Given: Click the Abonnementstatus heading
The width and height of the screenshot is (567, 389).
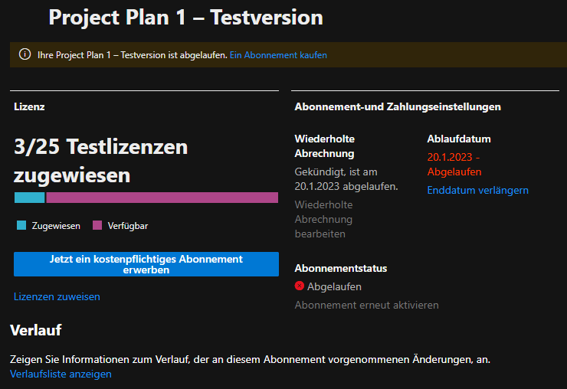Looking at the screenshot, I should click(341, 268).
